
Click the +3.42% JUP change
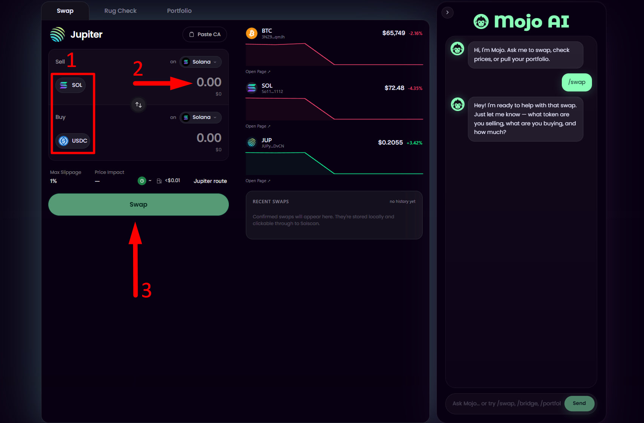(414, 143)
